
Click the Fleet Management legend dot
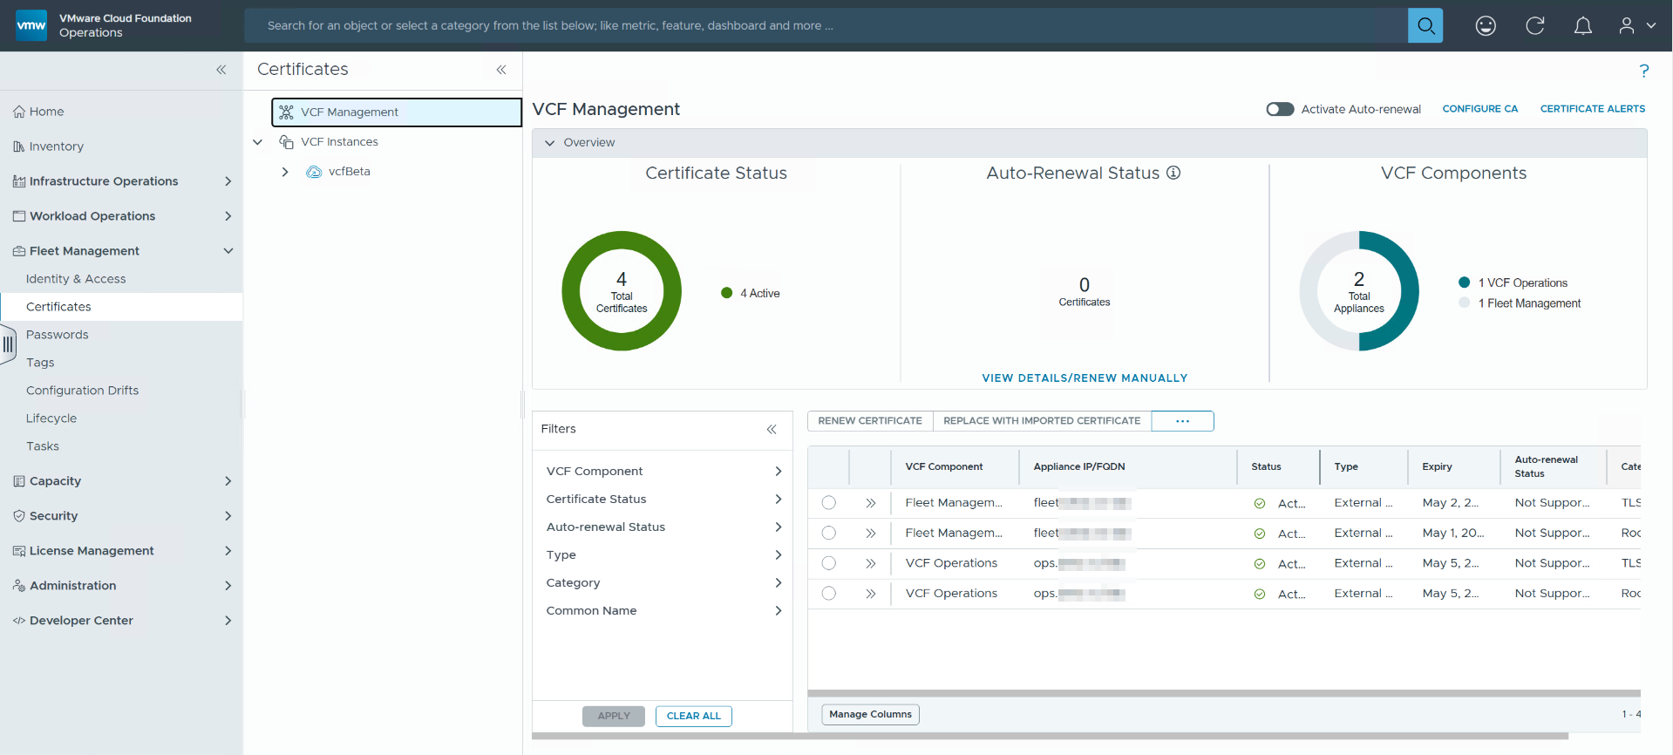pos(1464,303)
